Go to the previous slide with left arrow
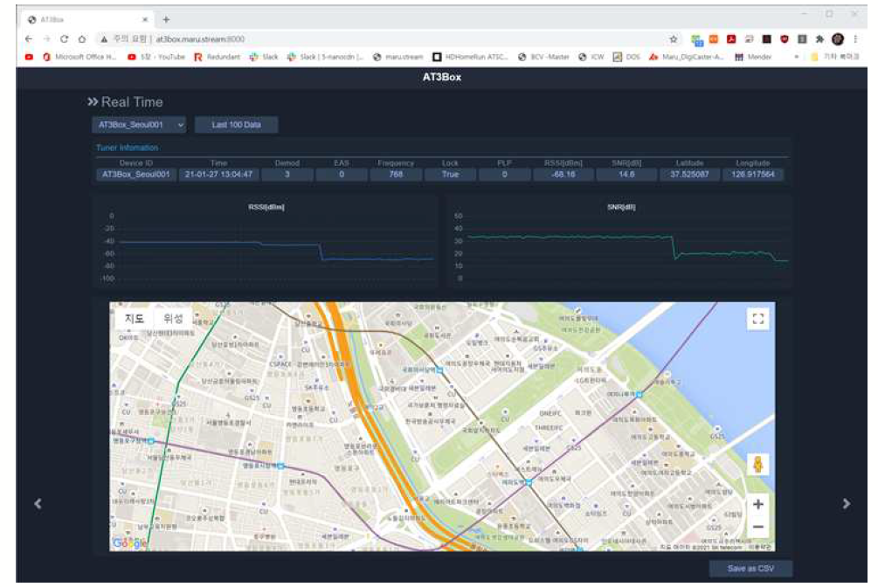Image resolution: width=878 pixels, height=587 pixels. coord(38,503)
